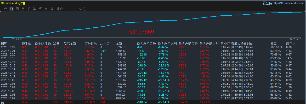Click the win rate 100.00 %
This screenshot has width=306, height=104.
tap(276, 47)
